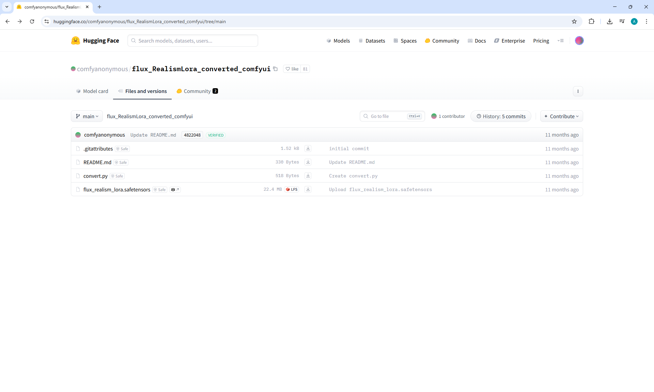Screen dimensions: 654x392
Task: Open the browser extensions puzzle icon
Action: point(591,21)
